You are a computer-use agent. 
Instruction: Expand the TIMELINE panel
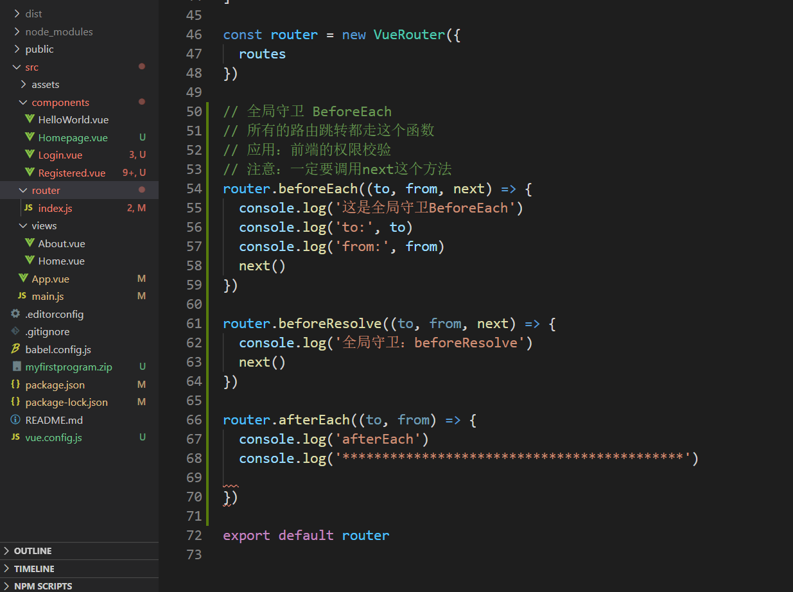click(x=79, y=569)
